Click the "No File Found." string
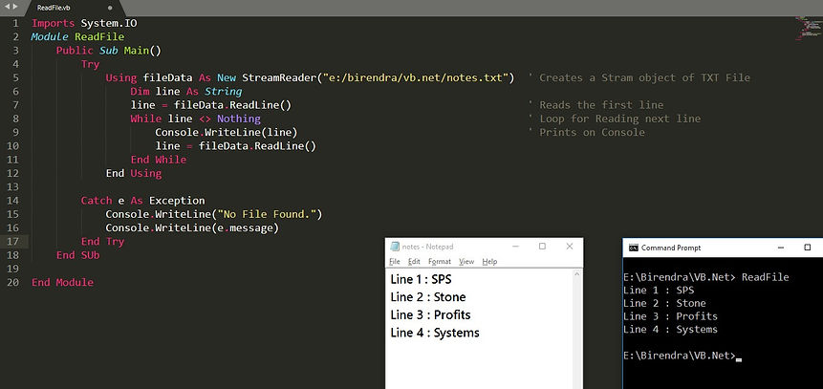 click(267, 214)
